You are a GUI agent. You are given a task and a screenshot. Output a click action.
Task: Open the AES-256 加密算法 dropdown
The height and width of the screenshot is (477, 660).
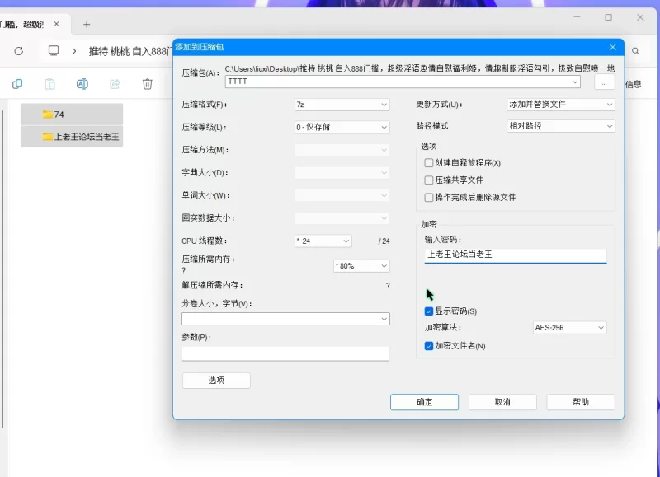tap(569, 328)
